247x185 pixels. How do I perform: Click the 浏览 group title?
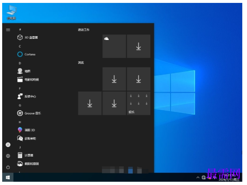[81, 62]
